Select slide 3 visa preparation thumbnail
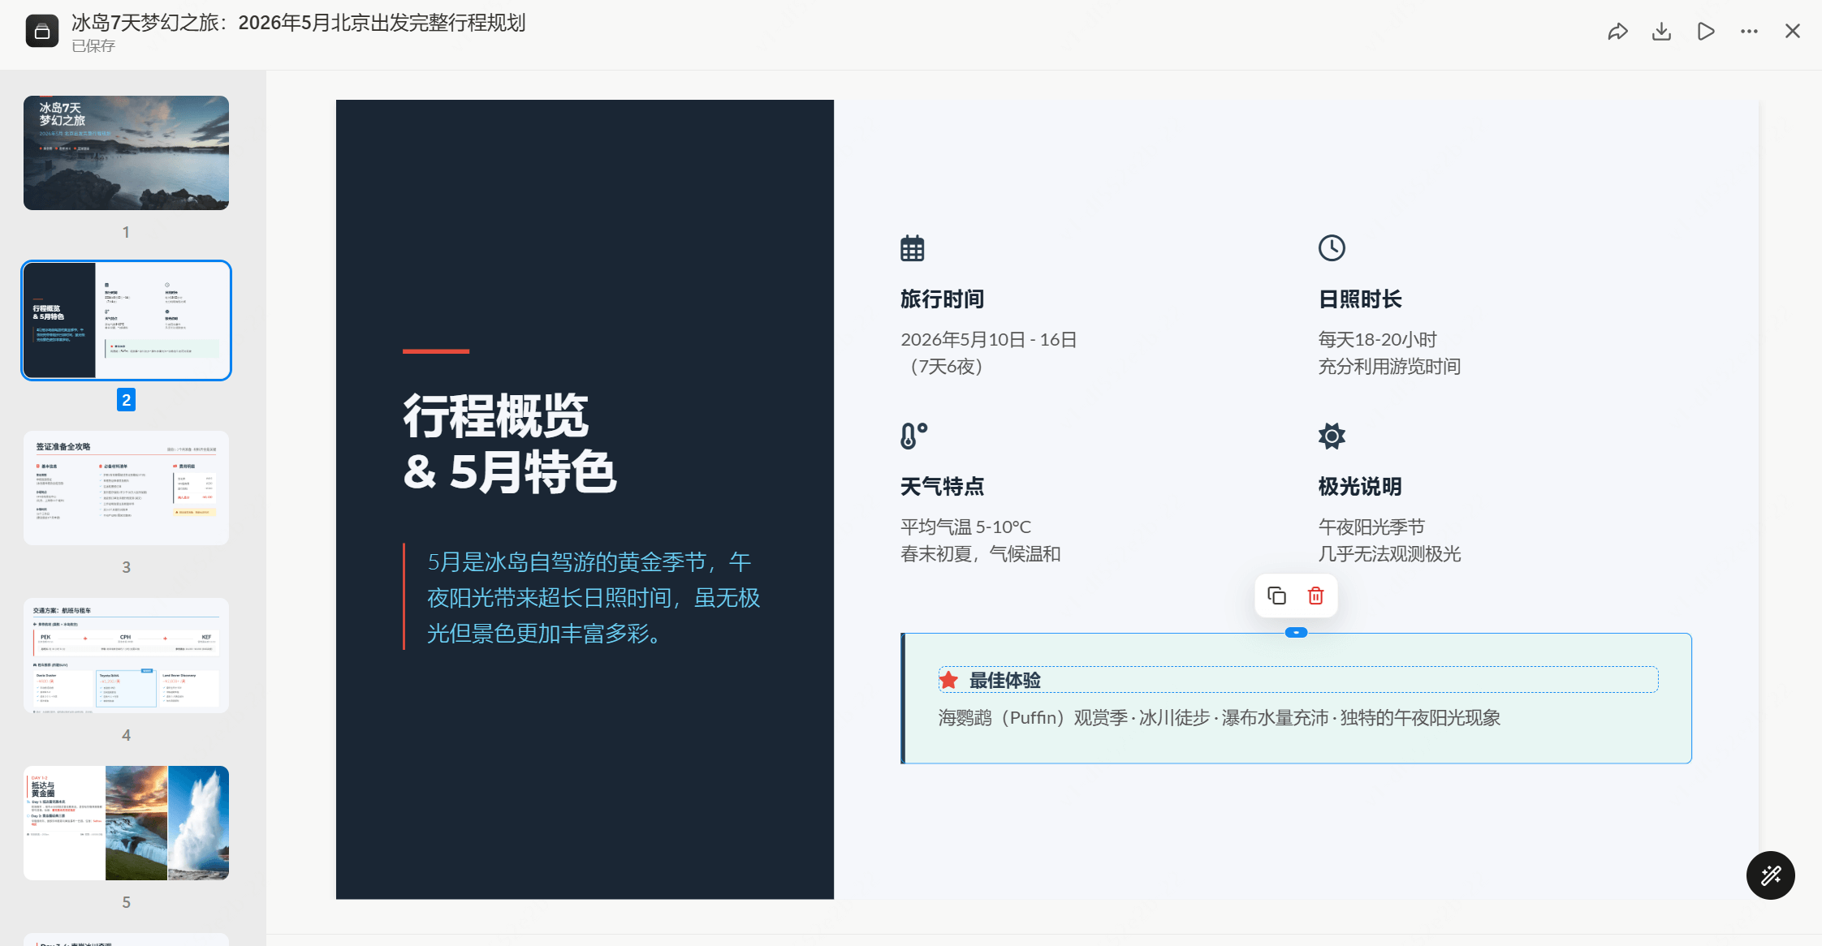This screenshot has height=946, width=1822. pos(126,488)
